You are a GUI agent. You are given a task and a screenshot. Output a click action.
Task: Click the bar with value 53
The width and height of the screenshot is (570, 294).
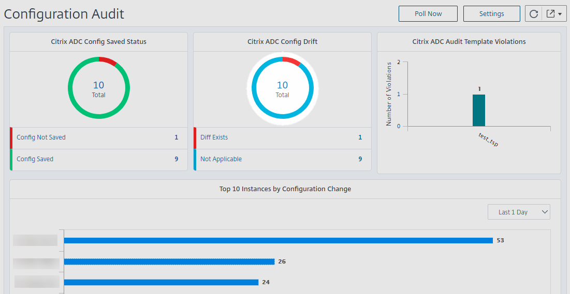coord(278,240)
